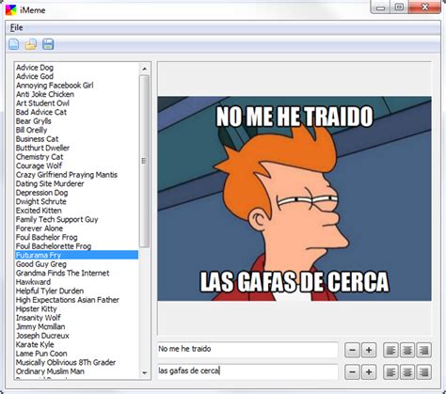Click the Futurama Fry meme preview image

click(x=295, y=198)
